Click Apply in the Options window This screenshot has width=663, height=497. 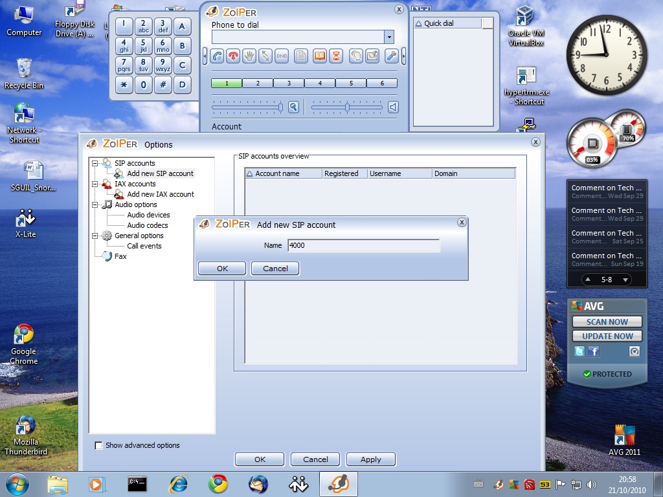[370, 459]
